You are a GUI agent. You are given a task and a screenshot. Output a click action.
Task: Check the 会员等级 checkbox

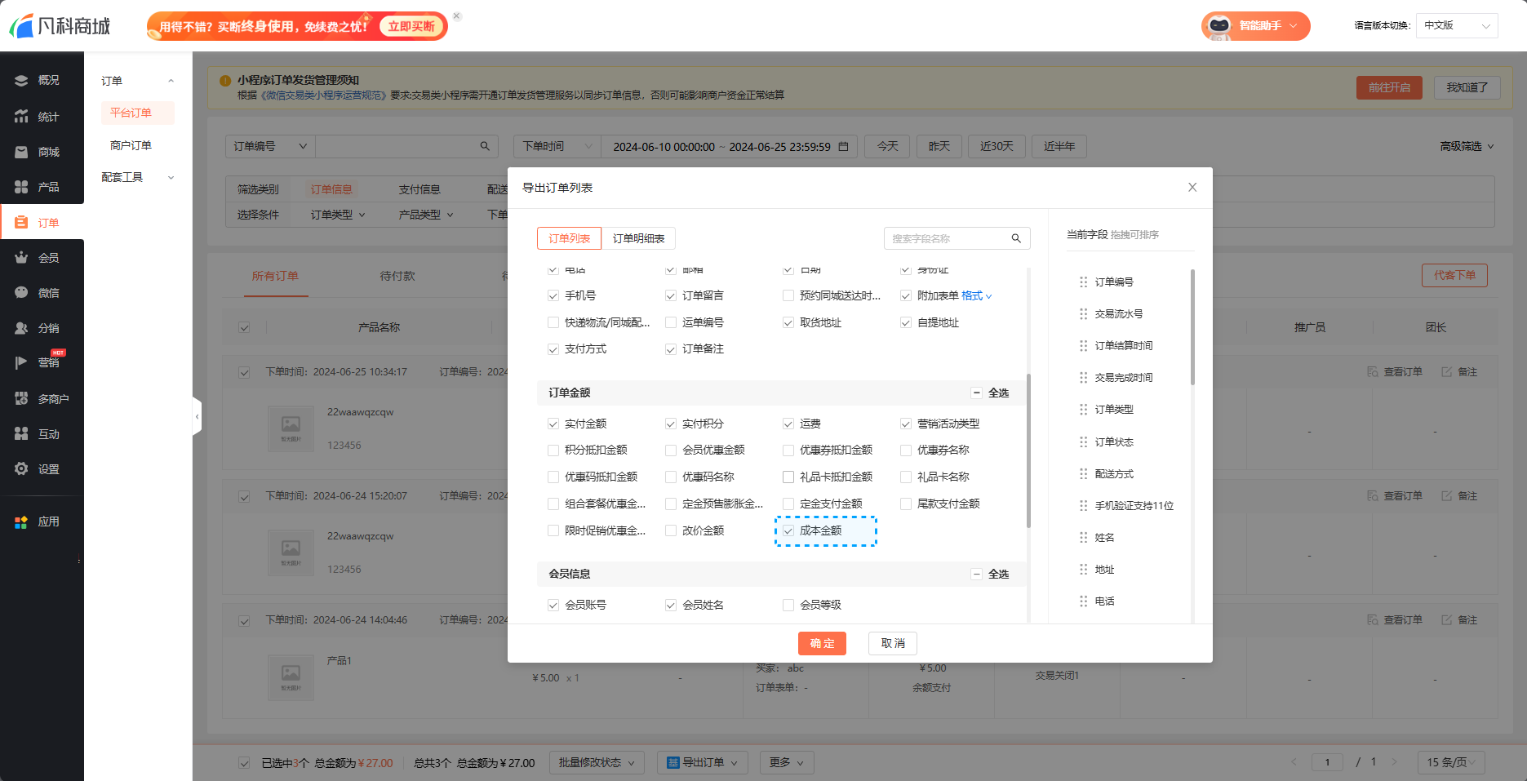click(788, 605)
